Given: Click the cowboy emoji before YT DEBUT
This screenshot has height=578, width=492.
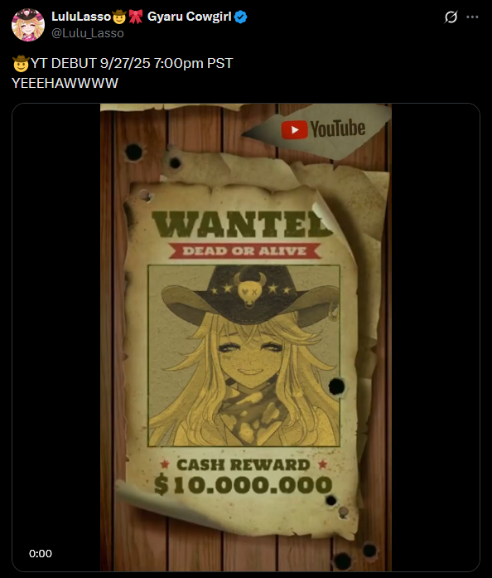Looking at the screenshot, I should tap(21, 63).
